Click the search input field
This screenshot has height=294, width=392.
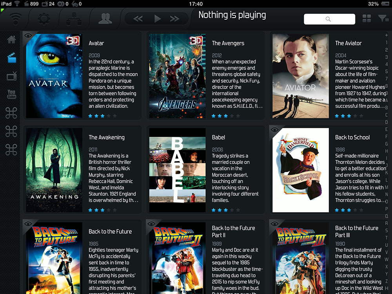329,19
